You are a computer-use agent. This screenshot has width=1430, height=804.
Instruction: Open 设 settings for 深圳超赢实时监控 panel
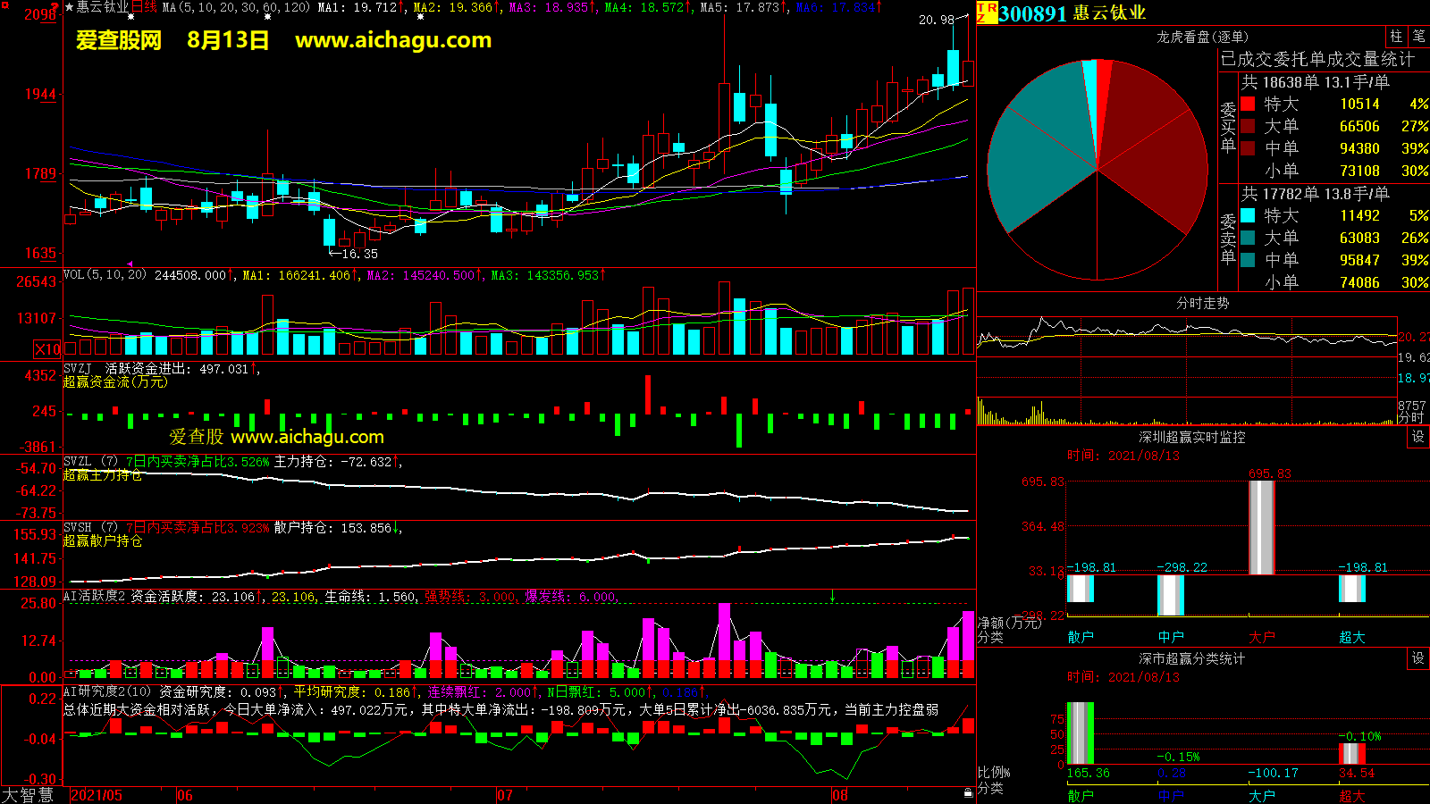coord(1417,437)
